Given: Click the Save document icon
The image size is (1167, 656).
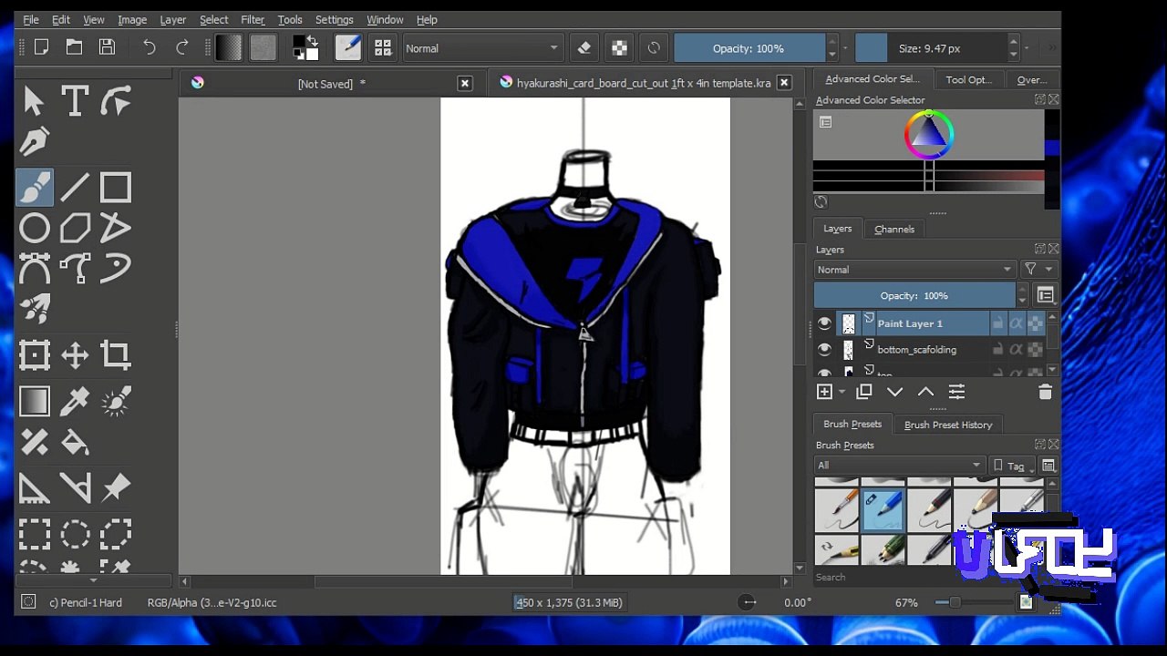Looking at the screenshot, I should pos(108,47).
